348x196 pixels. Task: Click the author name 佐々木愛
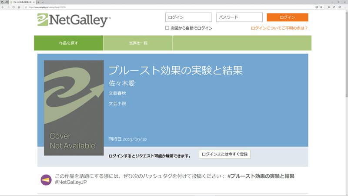coord(122,83)
